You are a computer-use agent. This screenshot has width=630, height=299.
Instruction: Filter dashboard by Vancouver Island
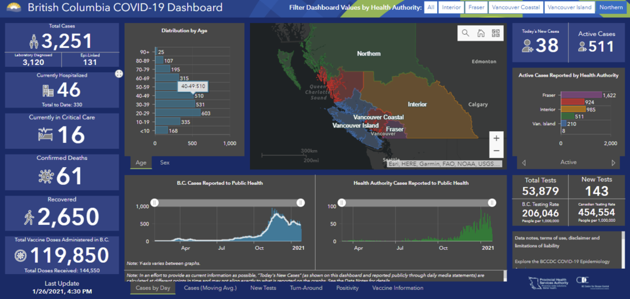click(x=570, y=7)
